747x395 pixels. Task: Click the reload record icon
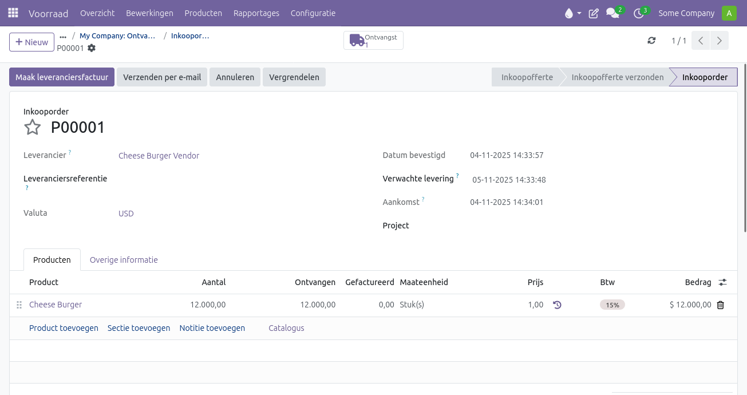pos(651,41)
